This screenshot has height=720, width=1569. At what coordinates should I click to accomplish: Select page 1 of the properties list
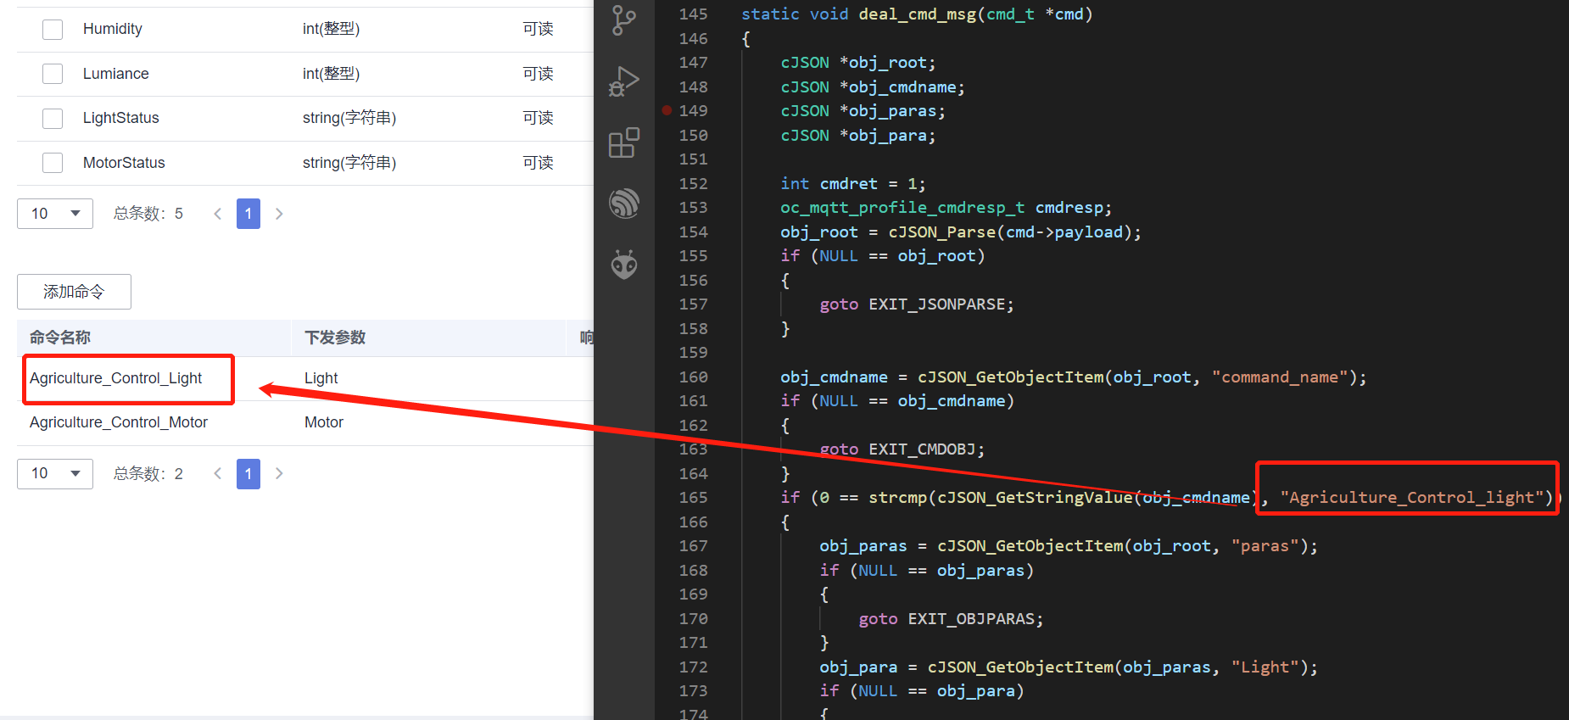tap(248, 214)
